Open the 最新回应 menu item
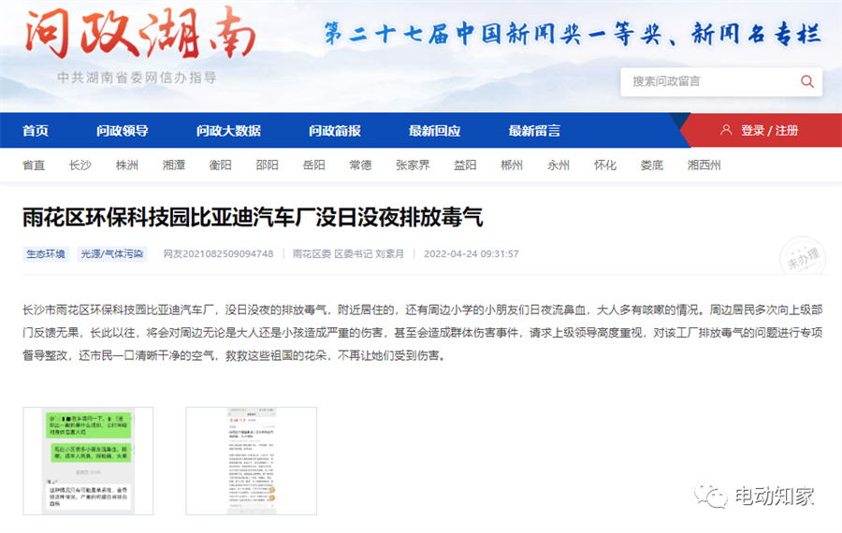The height and width of the screenshot is (533, 842). (x=434, y=130)
